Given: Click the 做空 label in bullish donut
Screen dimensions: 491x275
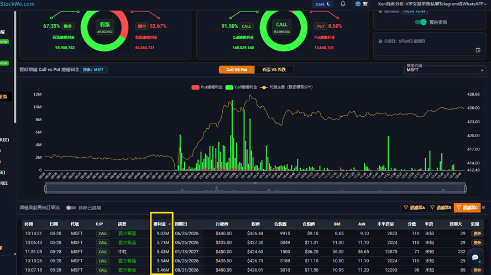Looking at the screenshot, I should pos(142,26).
